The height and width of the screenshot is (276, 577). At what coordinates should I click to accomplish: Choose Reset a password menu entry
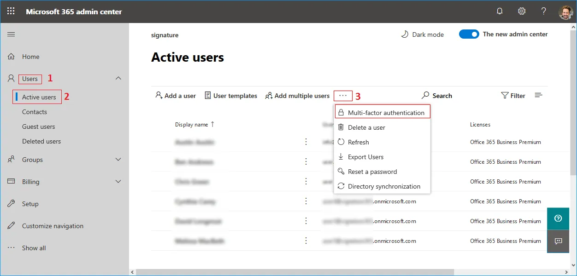tap(382, 172)
